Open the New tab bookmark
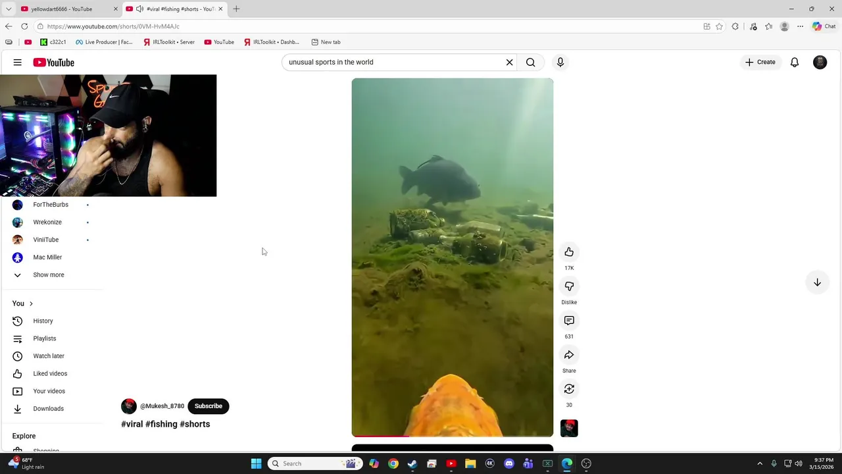The width and height of the screenshot is (842, 474). (326, 42)
